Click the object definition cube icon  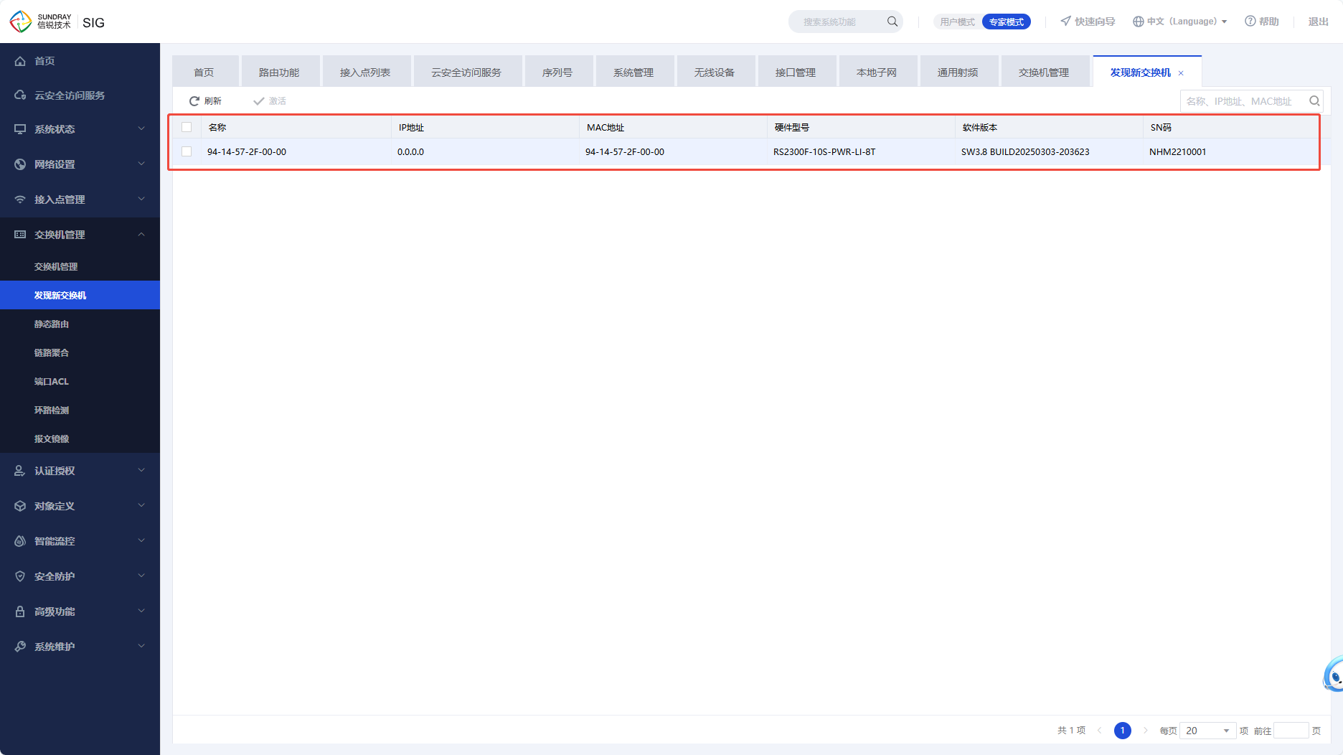pyautogui.click(x=20, y=506)
